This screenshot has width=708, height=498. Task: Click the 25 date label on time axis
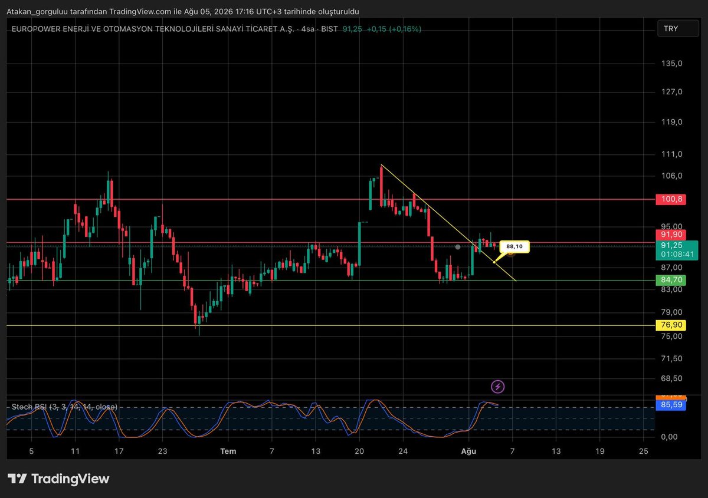pyautogui.click(x=644, y=451)
